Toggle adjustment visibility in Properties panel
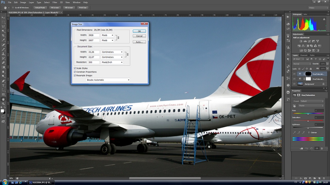Image resolution: width=330 pixels, height=185 pixels. tap(317, 148)
